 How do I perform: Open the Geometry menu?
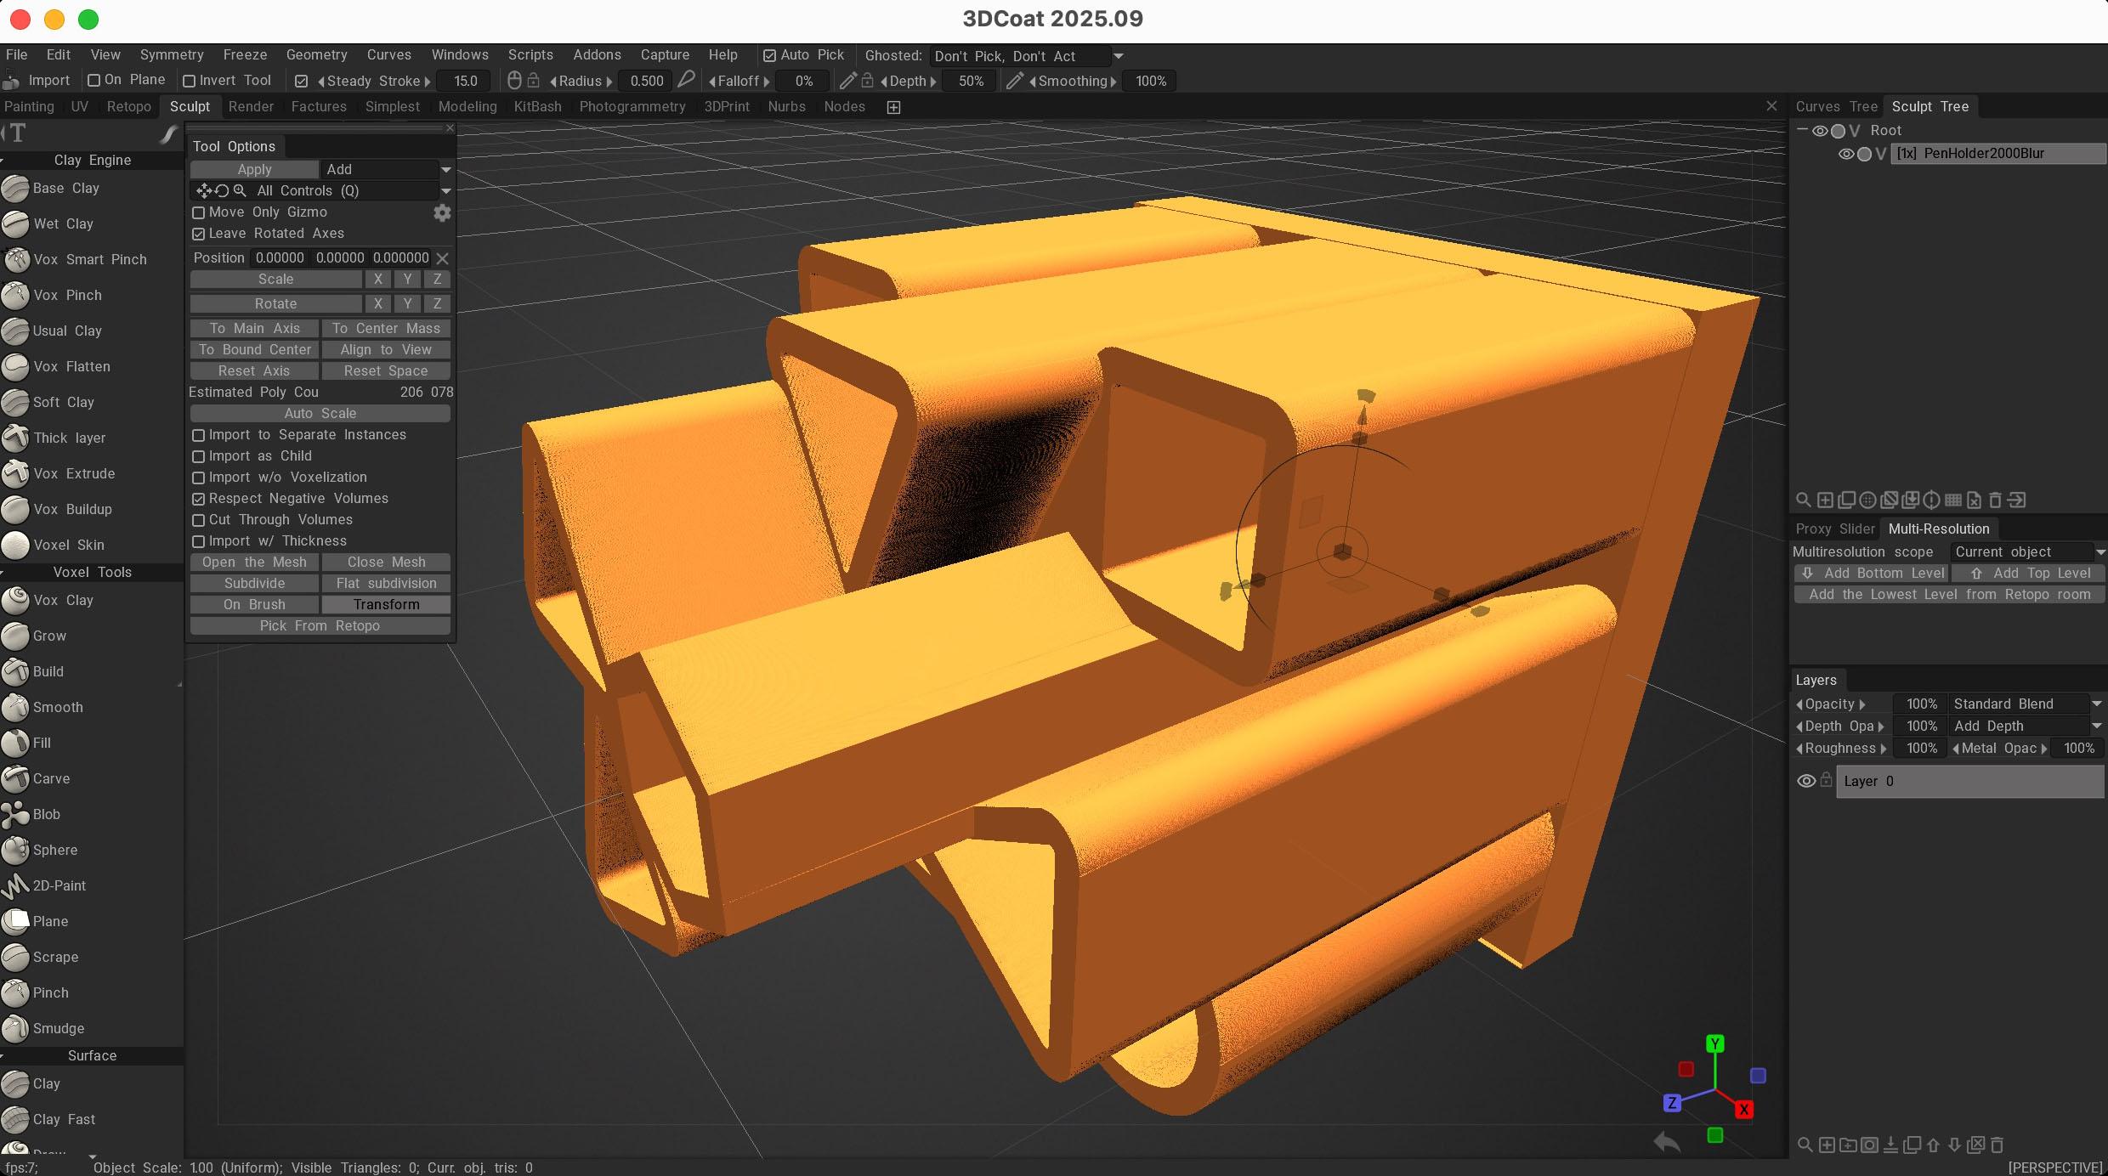point(316,54)
